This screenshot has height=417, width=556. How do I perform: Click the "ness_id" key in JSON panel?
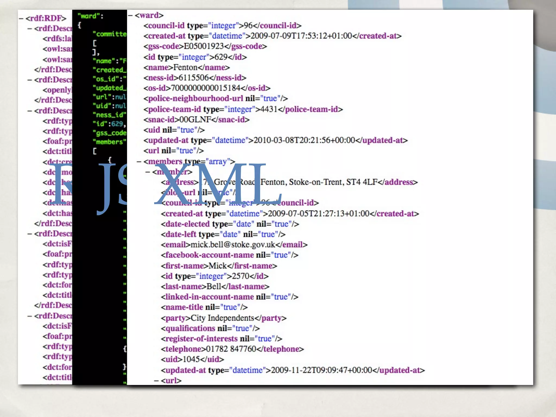[110, 115]
